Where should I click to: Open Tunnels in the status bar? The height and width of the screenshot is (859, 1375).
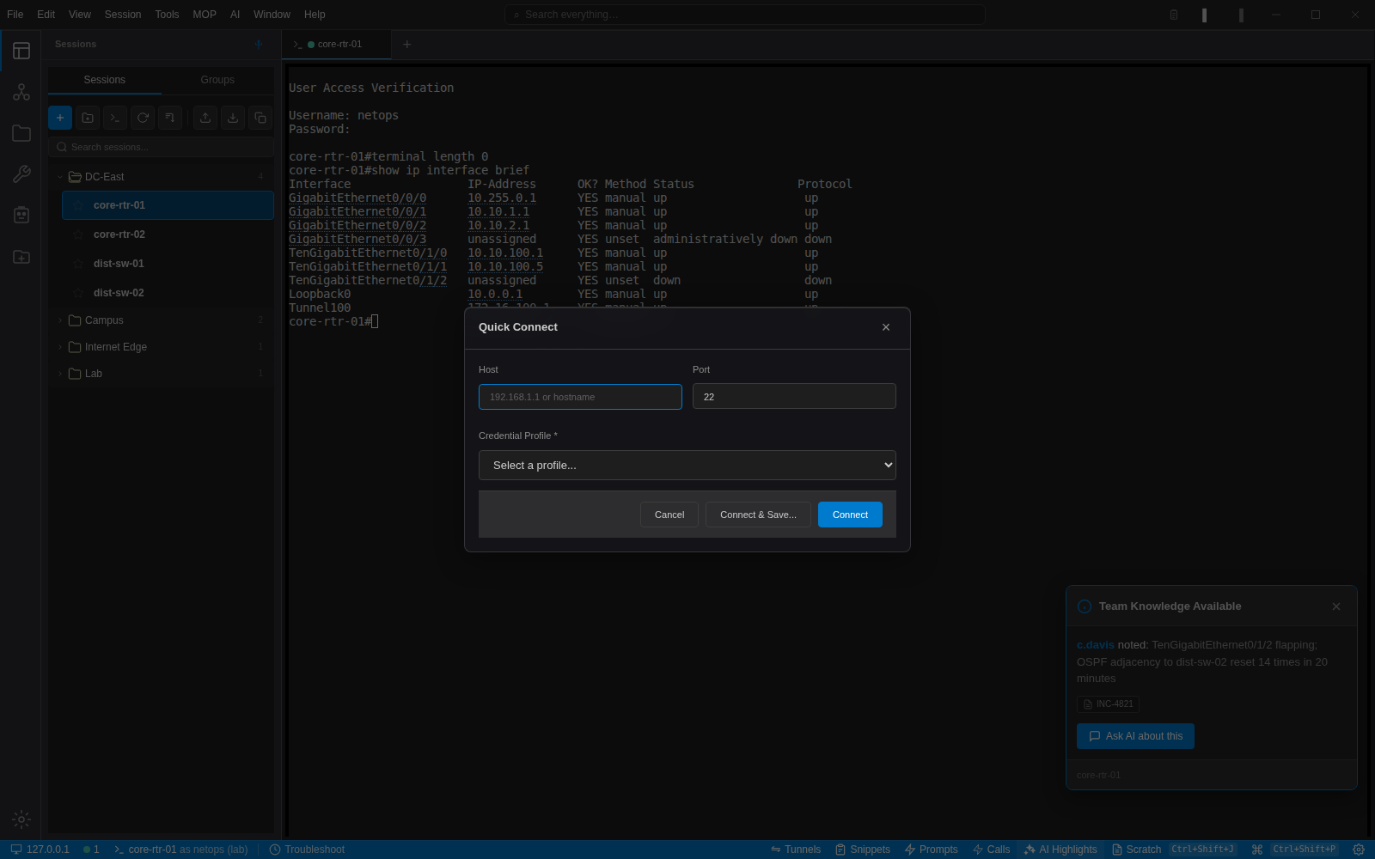[796, 850]
